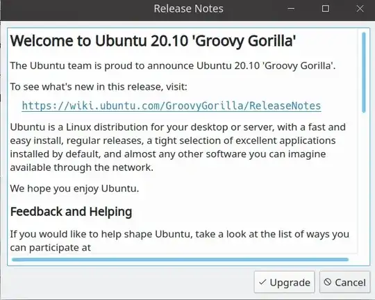The width and height of the screenshot is (375, 300).
Task: Click the vertical scrollbar thumb
Action: [364, 72]
